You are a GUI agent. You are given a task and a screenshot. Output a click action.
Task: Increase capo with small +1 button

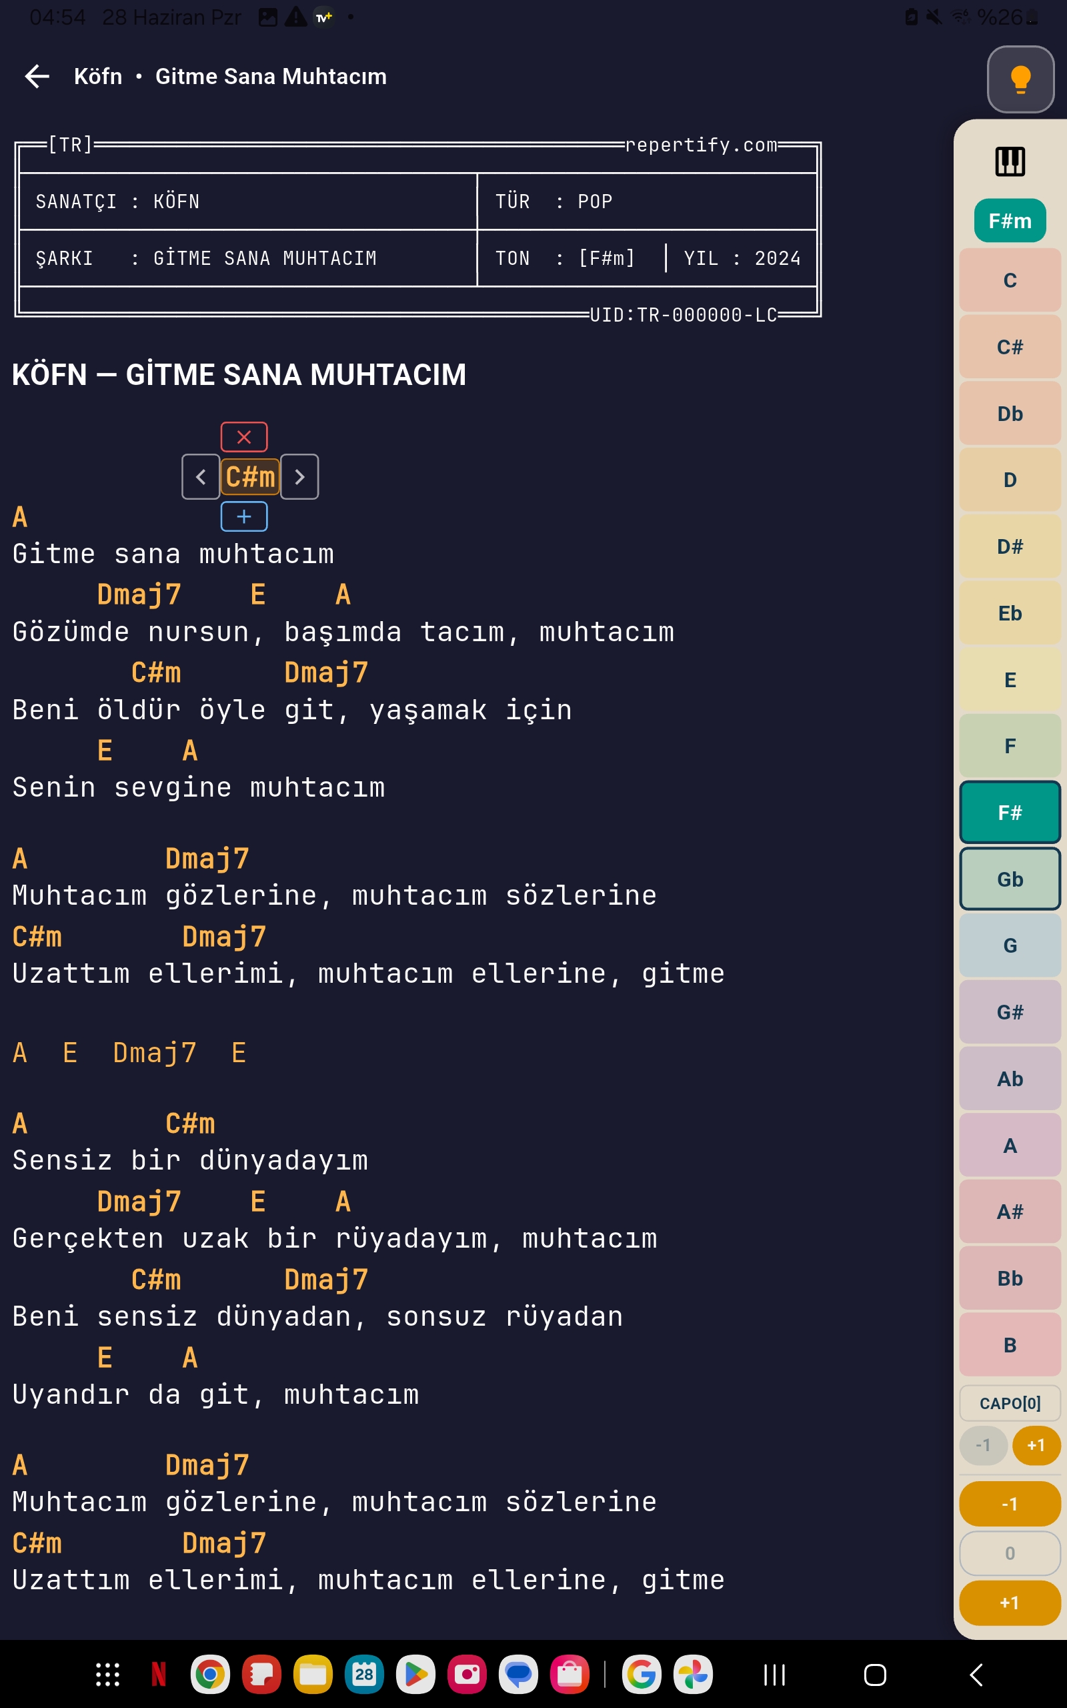coord(1036,1444)
